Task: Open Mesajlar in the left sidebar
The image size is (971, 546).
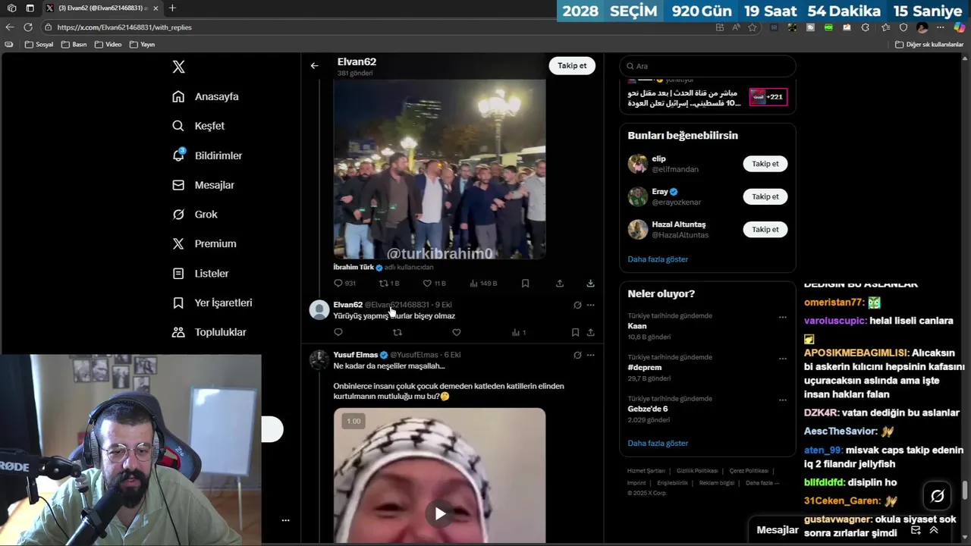Action: [203, 185]
